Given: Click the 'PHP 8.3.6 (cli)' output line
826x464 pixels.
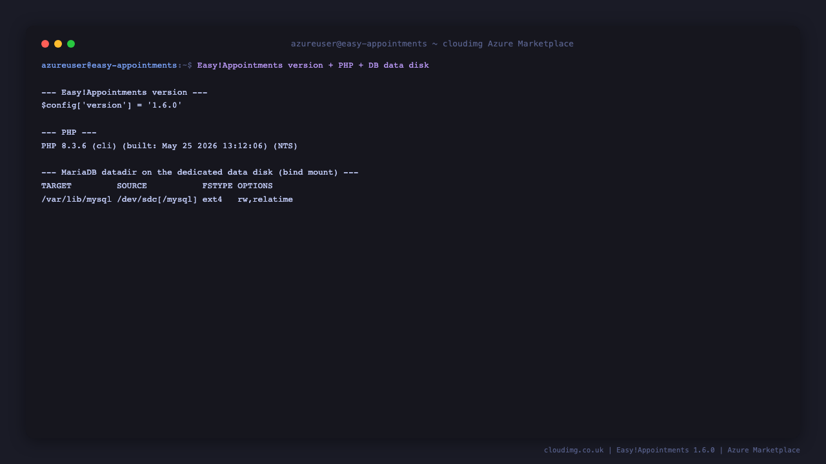Looking at the screenshot, I should (x=170, y=146).
